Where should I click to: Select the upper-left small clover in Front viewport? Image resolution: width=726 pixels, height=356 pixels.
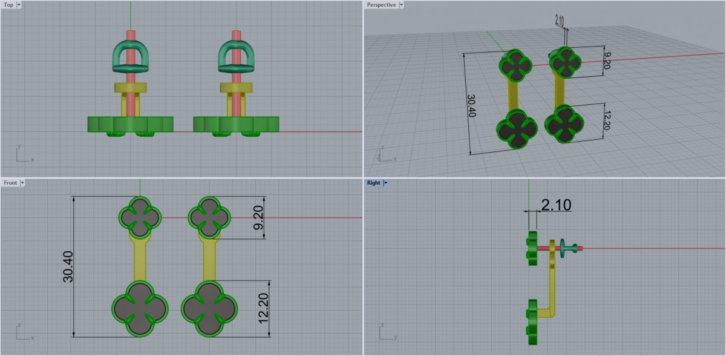tap(140, 217)
